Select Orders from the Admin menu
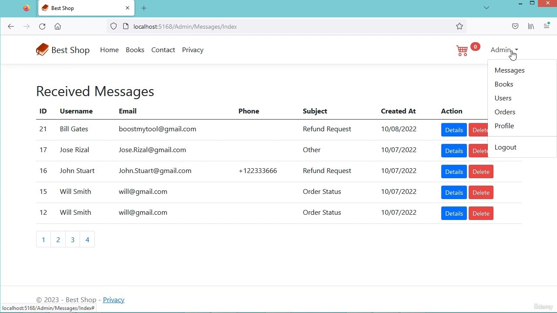557x313 pixels. pyautogui.click(x=505, y=112)
